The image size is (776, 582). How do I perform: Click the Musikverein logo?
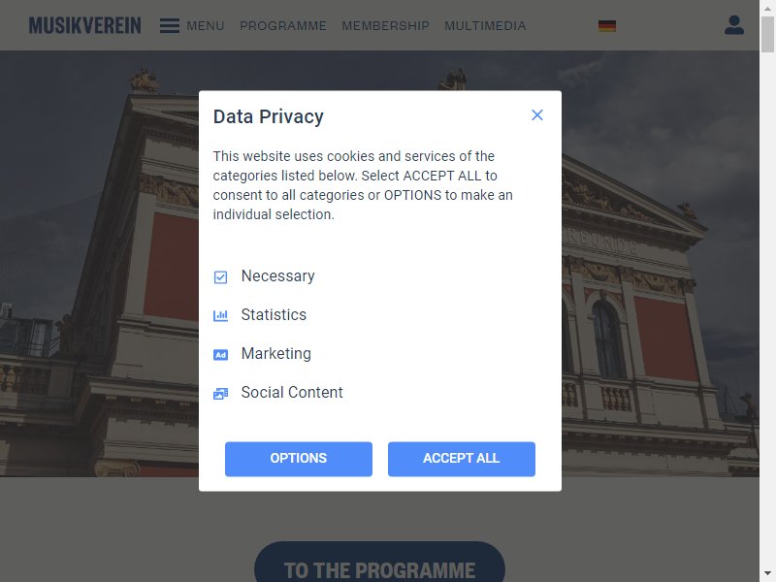pos(84,26)
